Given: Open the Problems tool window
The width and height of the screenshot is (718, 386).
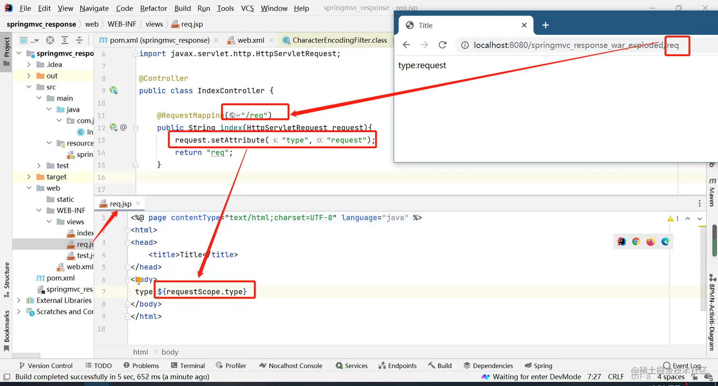Looking at the screenshot, I should click(x=141, y=366).
